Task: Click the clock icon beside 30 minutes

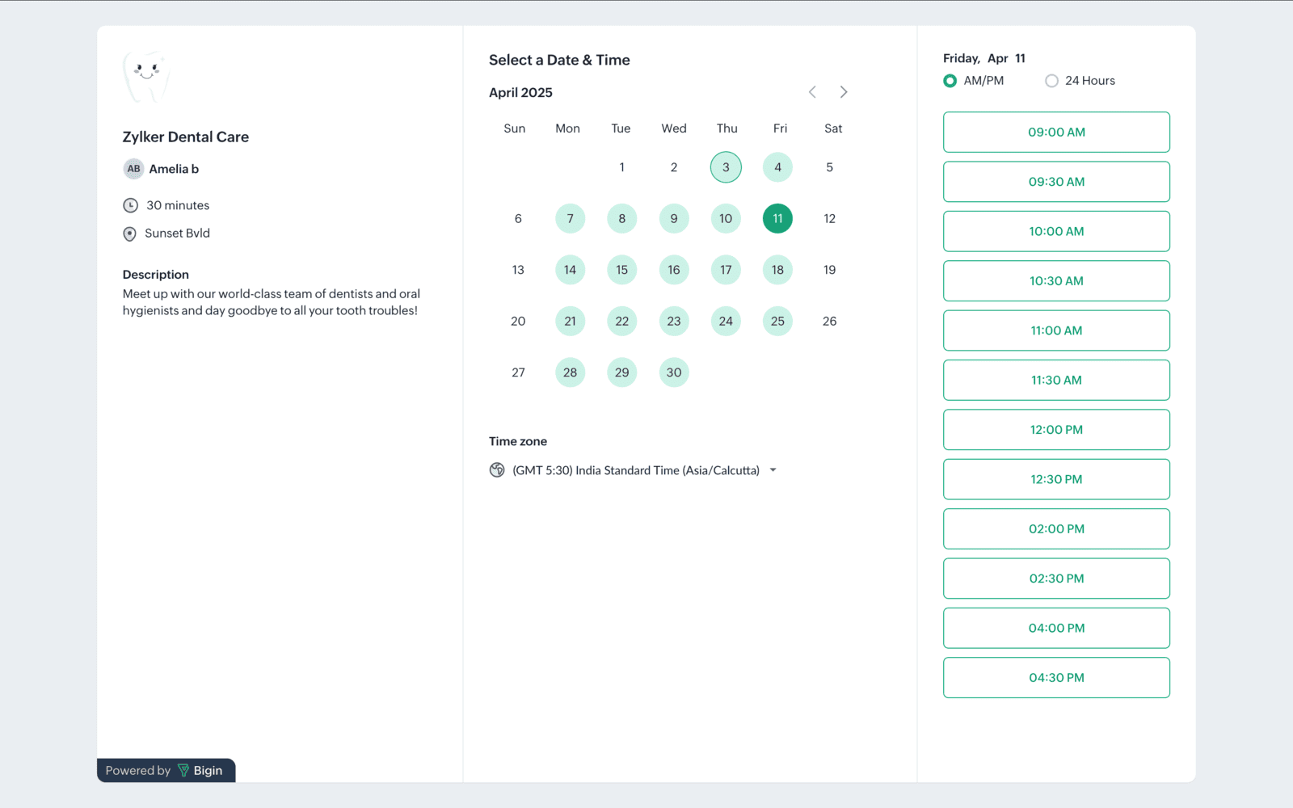Action: coord(130,205)
